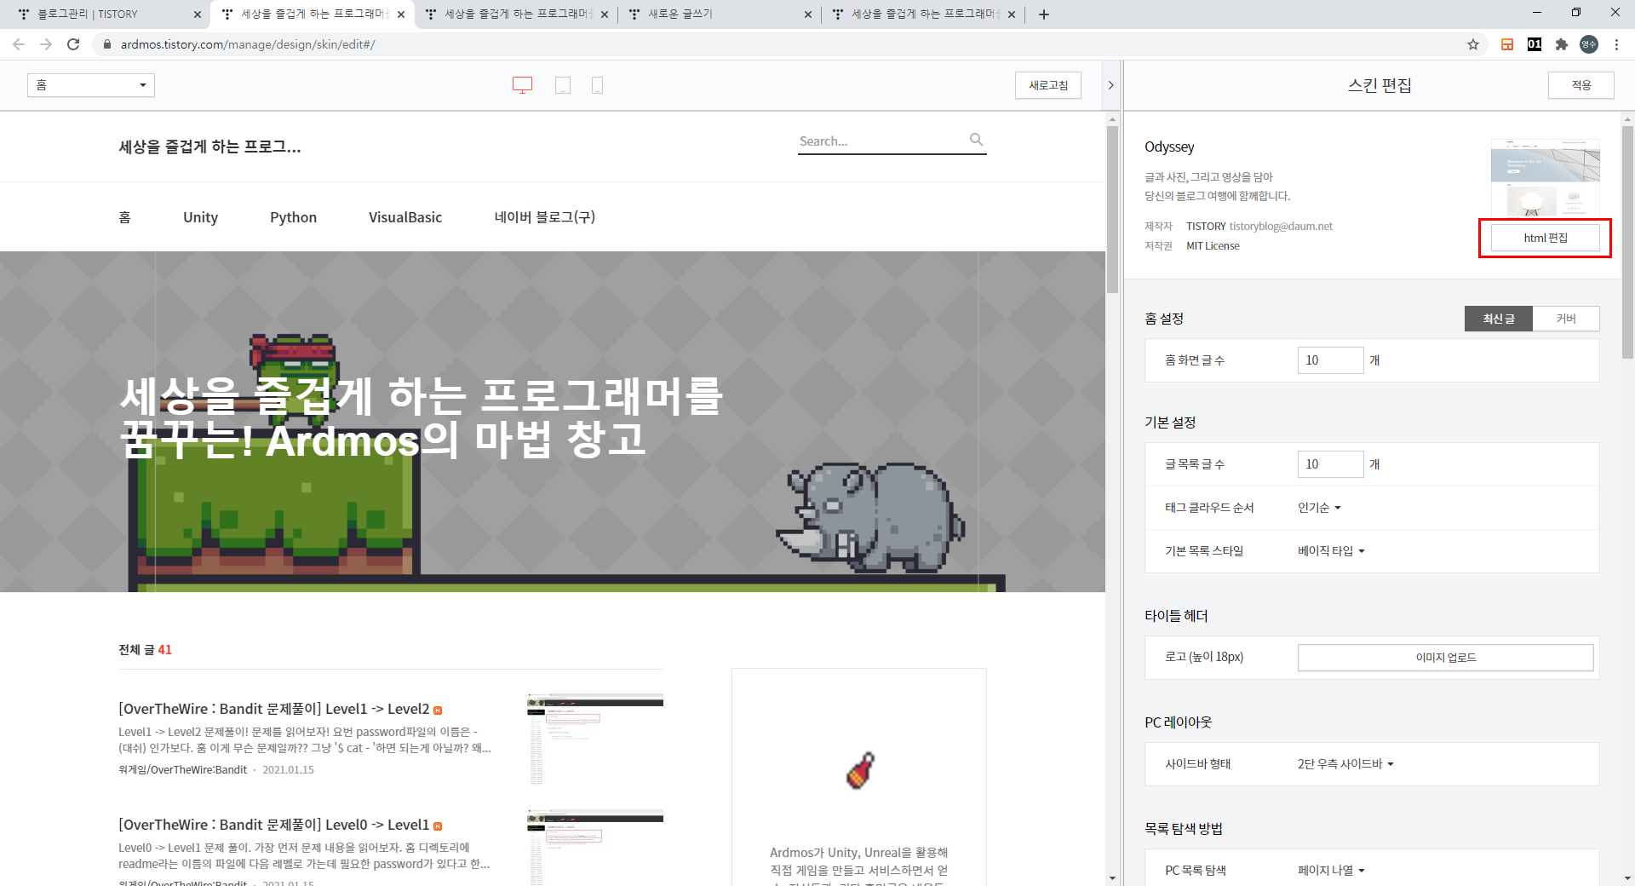The image size is (1635, 886).
Task: Select desktop preview mode icon
Action: tap(522, 85)
